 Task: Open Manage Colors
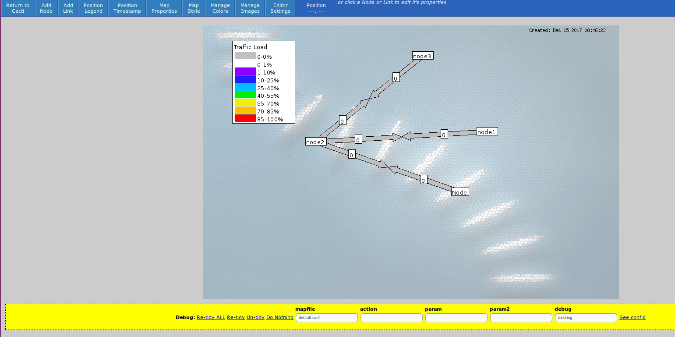coord(220,8)
